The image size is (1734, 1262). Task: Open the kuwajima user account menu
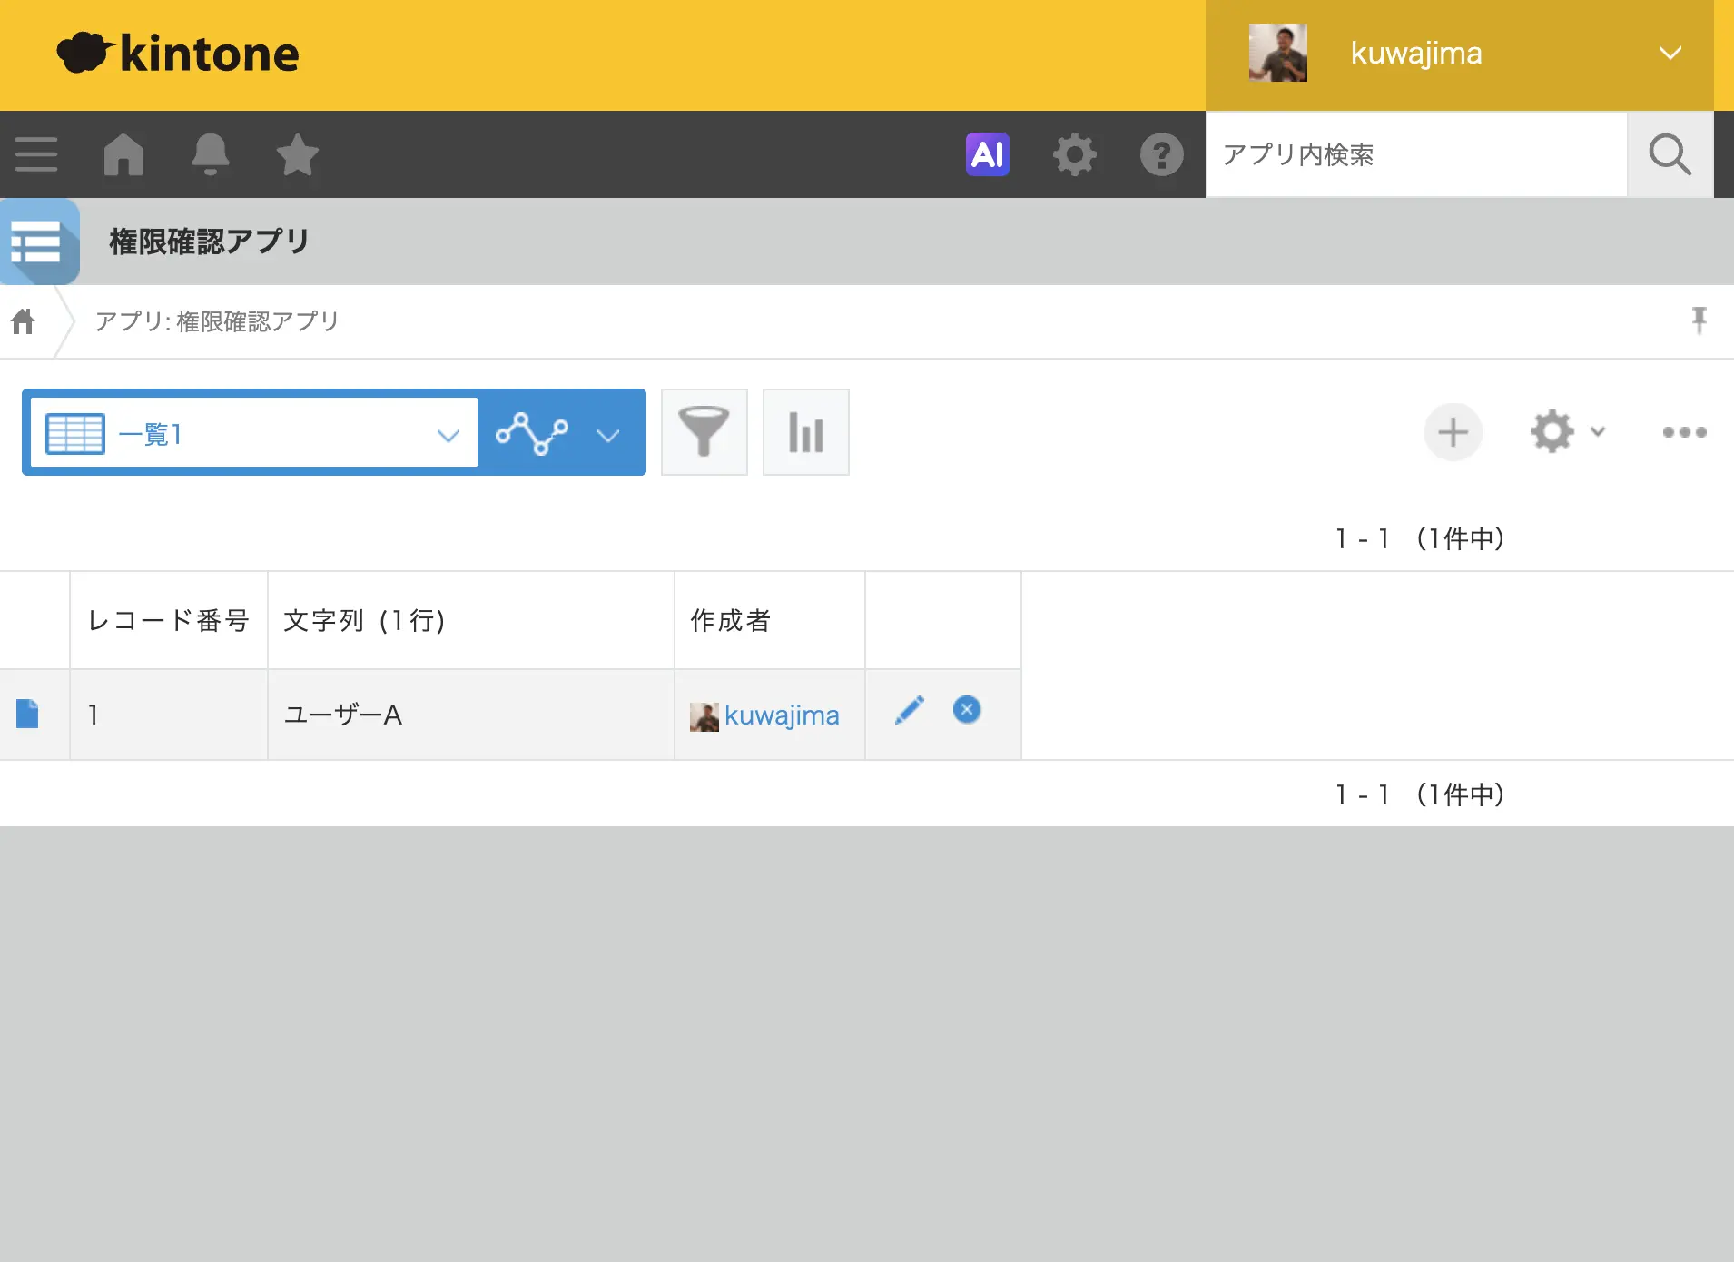(1459, 54)
